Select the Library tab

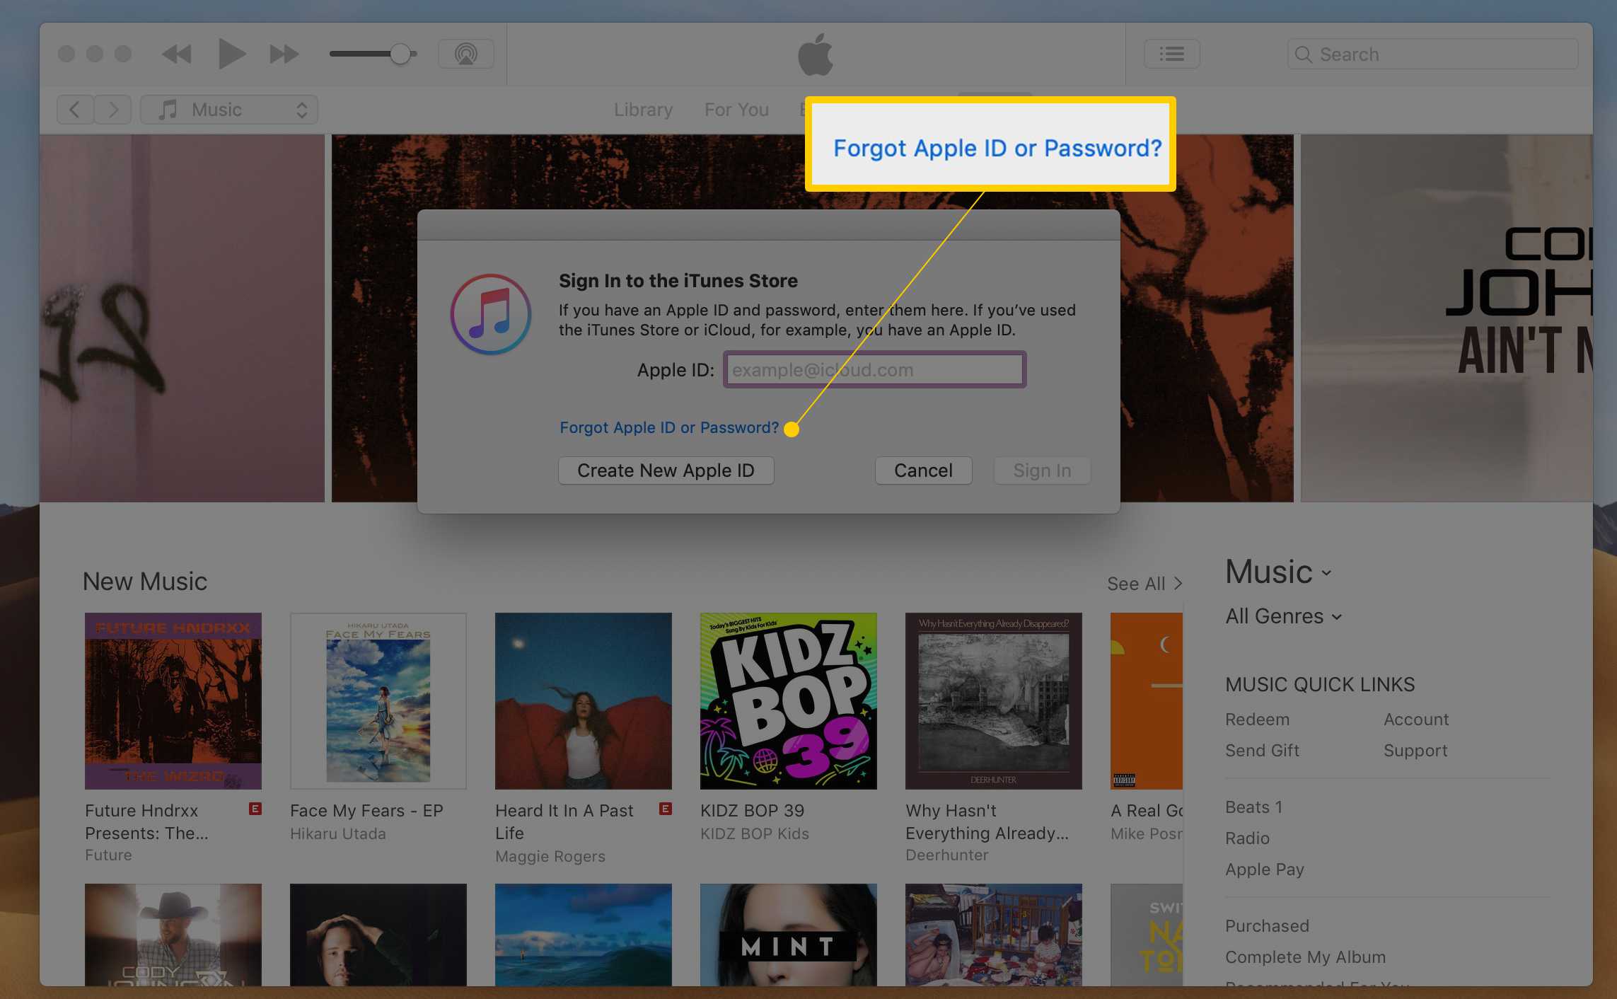[x=644, y=108]
